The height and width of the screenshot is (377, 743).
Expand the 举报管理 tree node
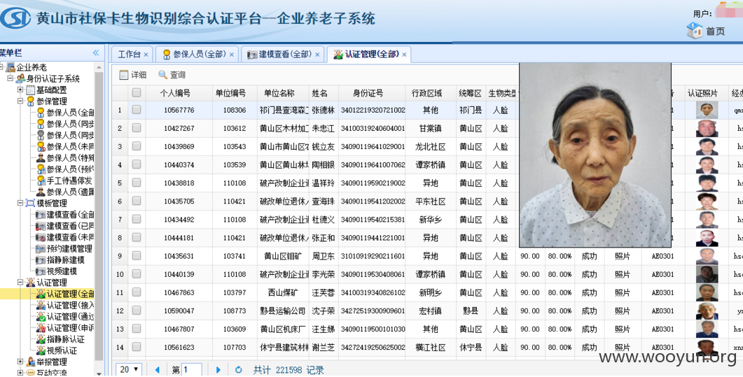point(20,362)
